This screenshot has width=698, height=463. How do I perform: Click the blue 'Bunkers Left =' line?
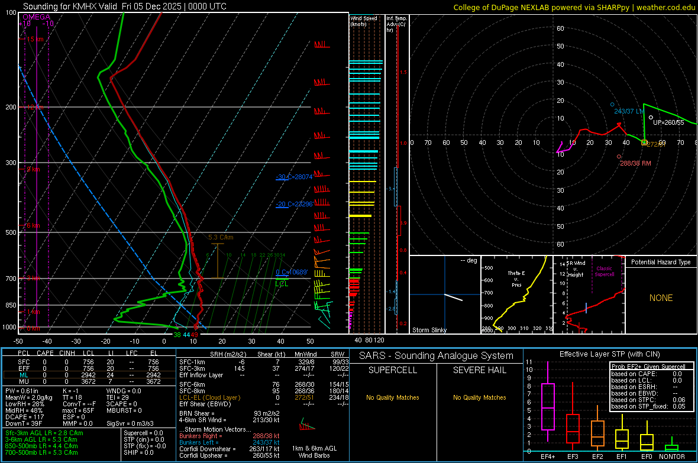pyautogui.click(x=230, y=442)
